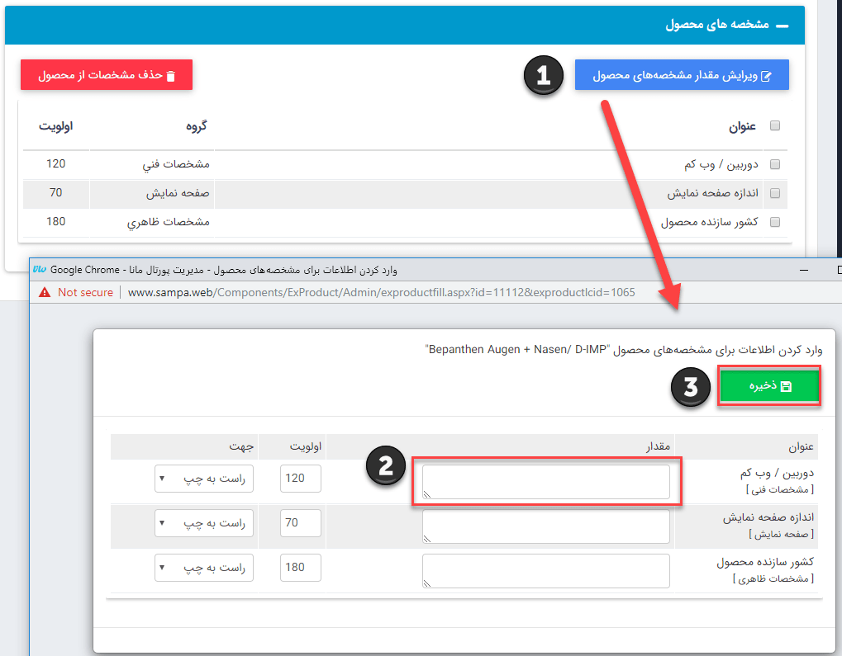842x656 pixels.
Task: Click the مقدار textbox for اندازه صفحه نمایش
Action: coord(545,526)
